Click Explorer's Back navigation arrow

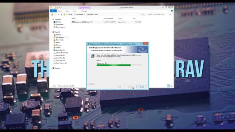click(x=52, y=15)
